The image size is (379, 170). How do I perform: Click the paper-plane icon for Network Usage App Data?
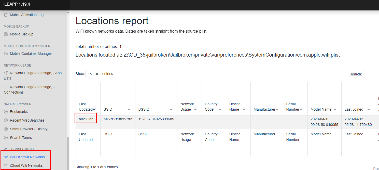[x=6, y=73]
